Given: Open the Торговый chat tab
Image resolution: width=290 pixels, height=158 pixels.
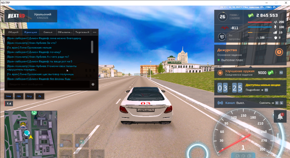Looking at the screenshot, I should (x=82, y=32).
